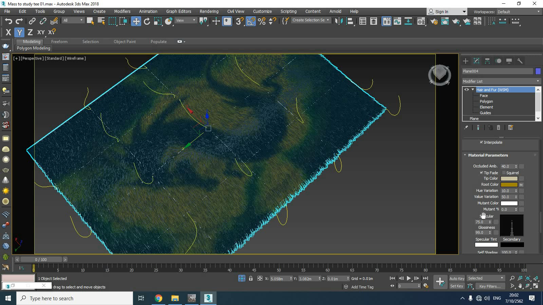This screenshot has height=305, width=543.
Task: Open the Root Color swatch
Action: (x=509, y=185)
